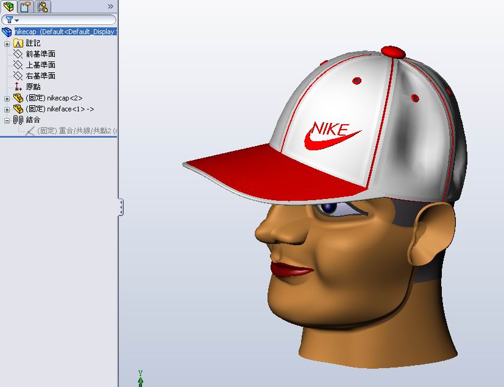Expand the panel tabs with double chevron
Viewport: 504px width, 387px height.
click(x=110, y=6)
